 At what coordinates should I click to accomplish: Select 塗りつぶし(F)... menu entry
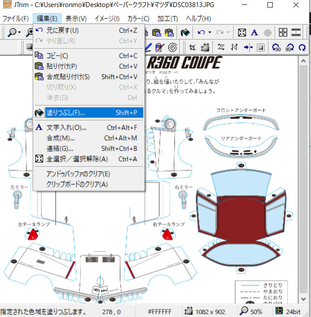[x=89, y=113]
